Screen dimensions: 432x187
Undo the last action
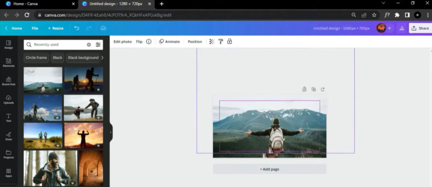76,28
